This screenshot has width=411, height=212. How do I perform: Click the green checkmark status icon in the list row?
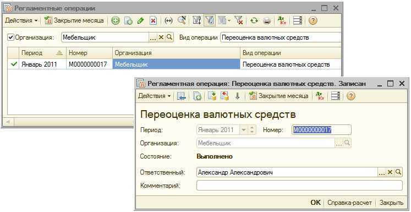pyautogui.click(x=13, y=64)
